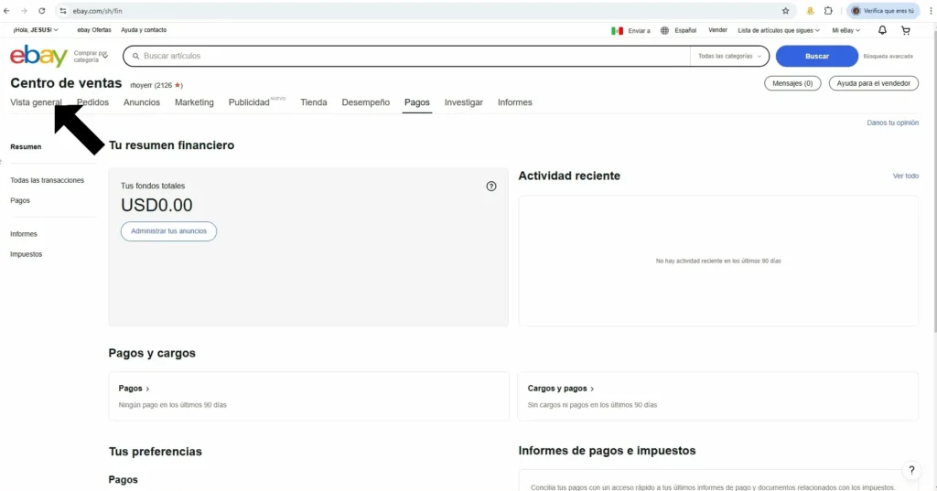Image resolution: width=937 pixels, height=491 pixels.
Task: Open Chrome three-dot menu
Action: click(931, 11)
